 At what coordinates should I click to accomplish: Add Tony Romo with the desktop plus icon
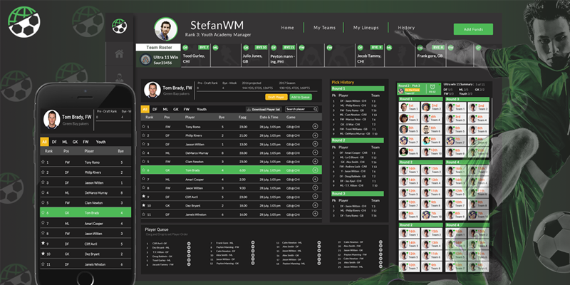pyautogui.click(x=315, y=126)
